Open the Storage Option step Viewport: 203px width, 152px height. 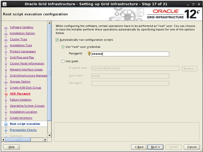[20, 82]
